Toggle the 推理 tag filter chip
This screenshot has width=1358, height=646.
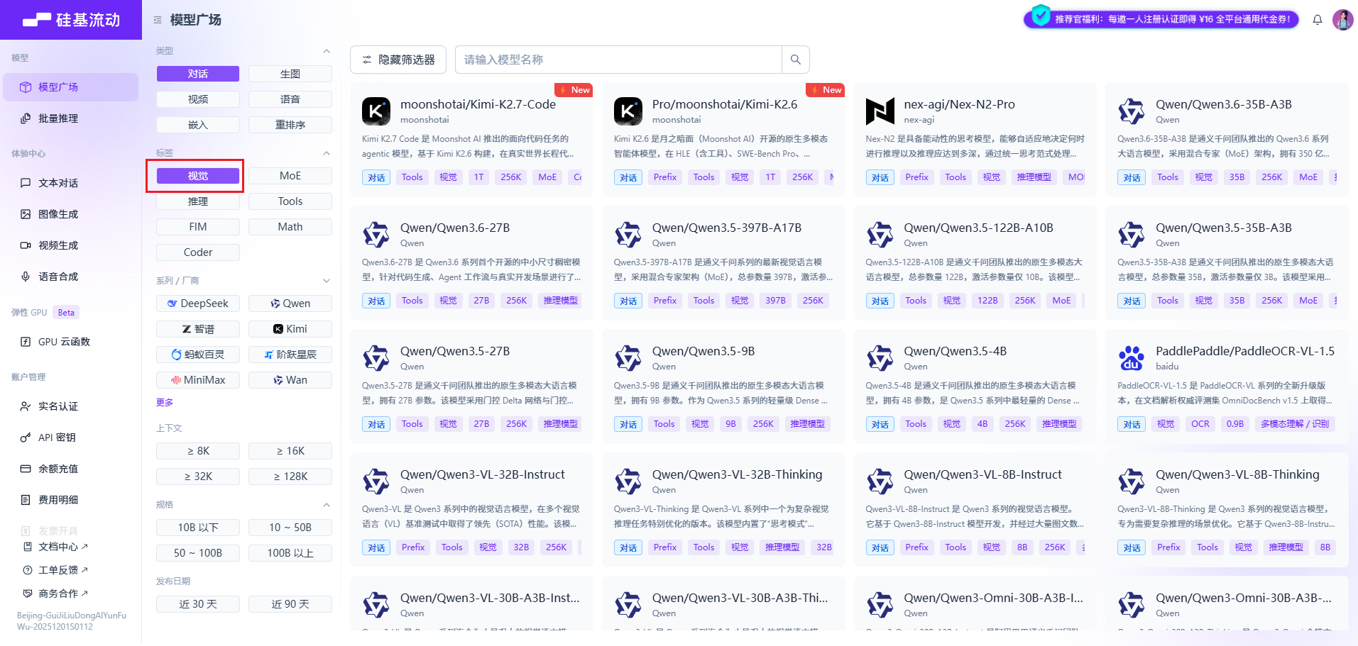tap(198, 201)
